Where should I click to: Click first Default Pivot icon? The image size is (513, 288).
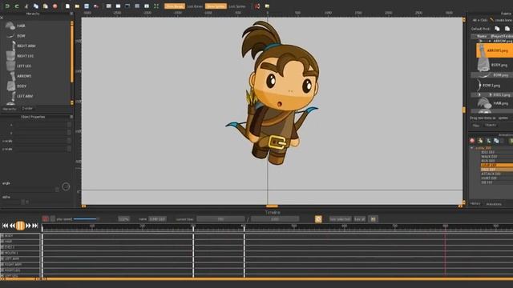click(497, 29)
